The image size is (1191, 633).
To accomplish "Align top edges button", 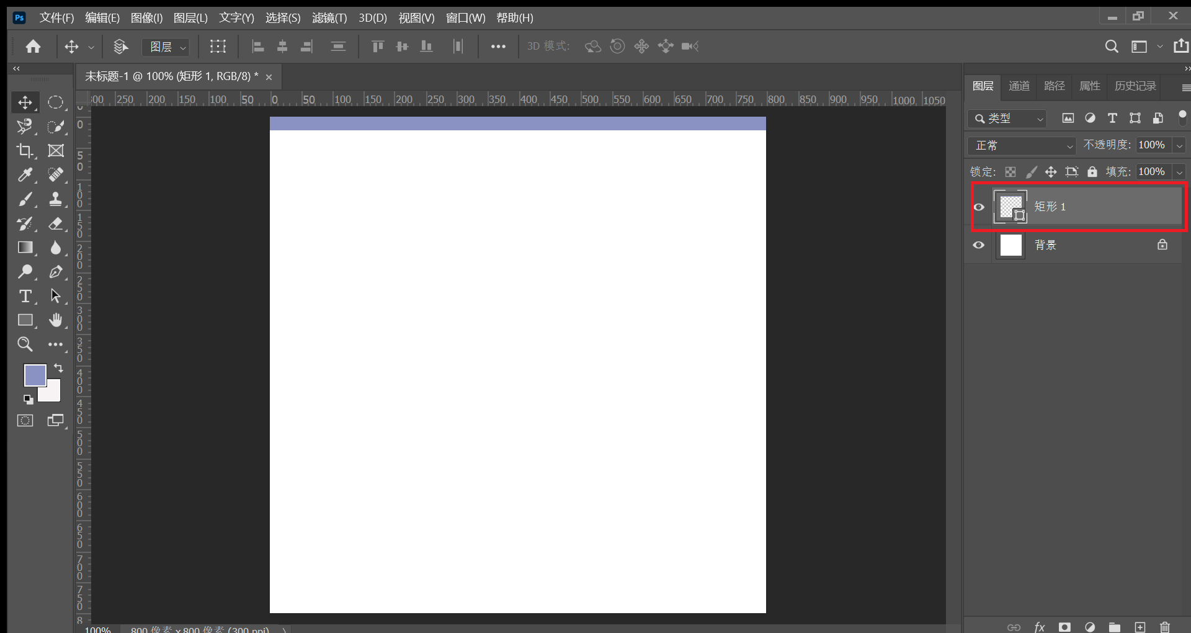I will tap(377, 47).
